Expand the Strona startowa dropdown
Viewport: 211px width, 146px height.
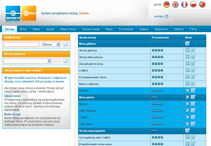[27, 61]
